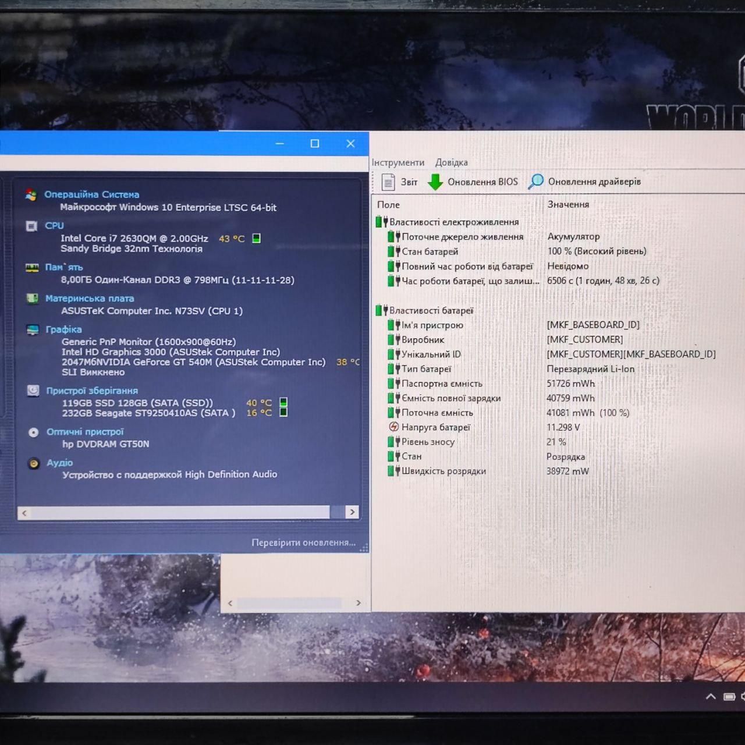
Task: Click the Значення column header
Action: coord(568,204)
